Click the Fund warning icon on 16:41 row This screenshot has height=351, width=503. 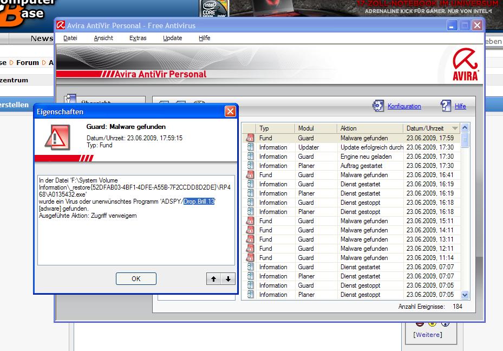[x=250, y=175]
